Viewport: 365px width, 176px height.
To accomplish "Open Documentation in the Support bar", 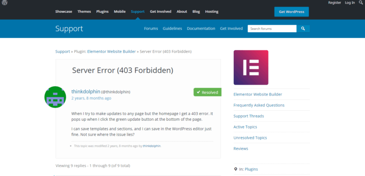I will pos(201,29).
